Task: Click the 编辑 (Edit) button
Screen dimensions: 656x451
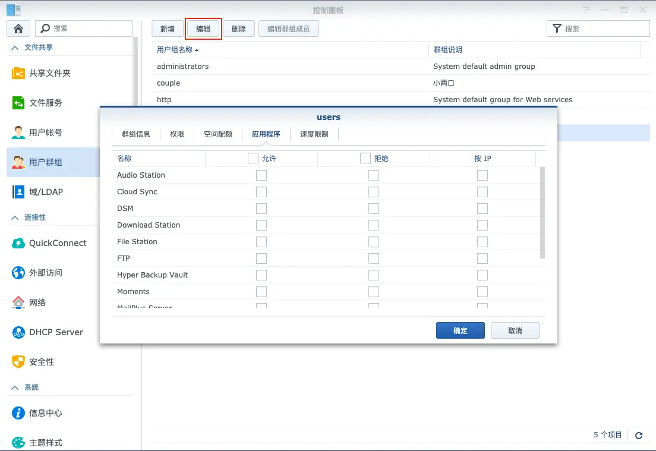Action: pos(203,29)
